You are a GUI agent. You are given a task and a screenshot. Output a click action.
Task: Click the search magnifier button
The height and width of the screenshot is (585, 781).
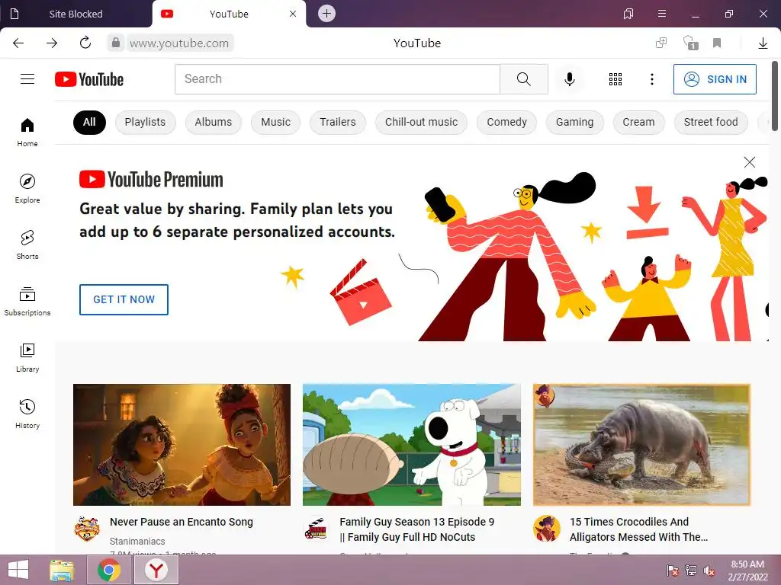tap(523, 79)
